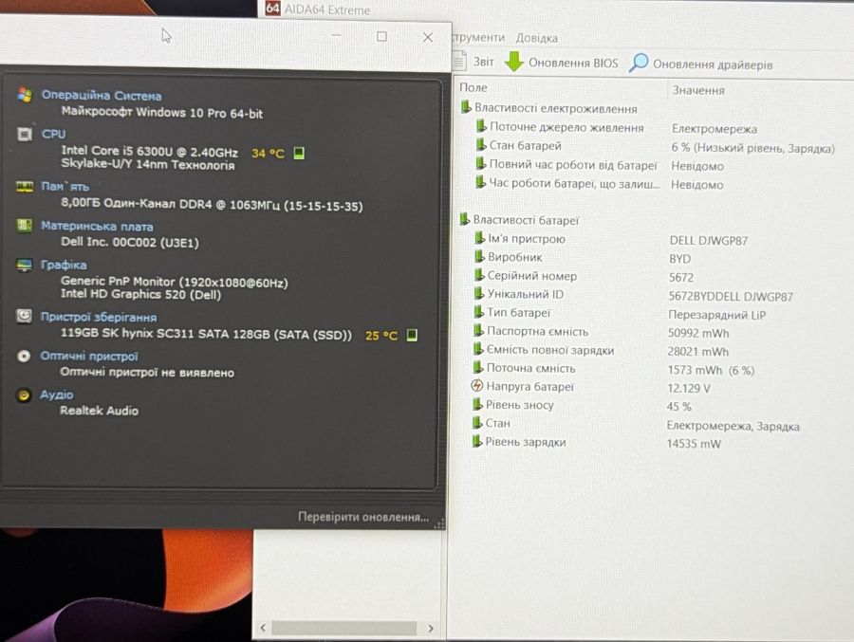Click the horizontal scrollbar thumb
This screenshot has width=854, height=642.
click(344, 628)
